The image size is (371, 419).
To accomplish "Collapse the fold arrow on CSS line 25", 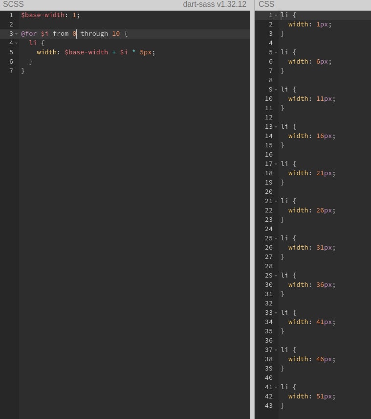I will [276, 238].
